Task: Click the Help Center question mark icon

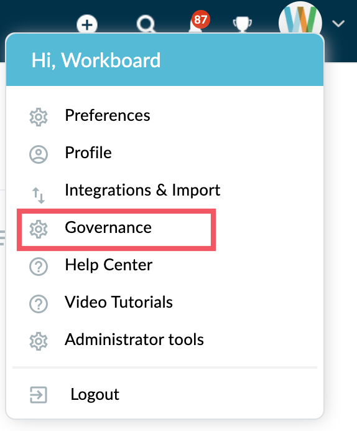Action: click(x=39, y=267)
